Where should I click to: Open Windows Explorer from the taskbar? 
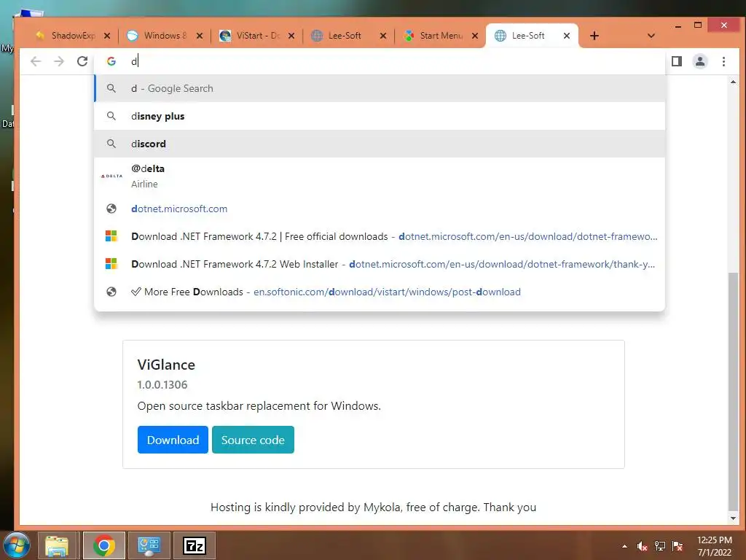click(57, 545)
